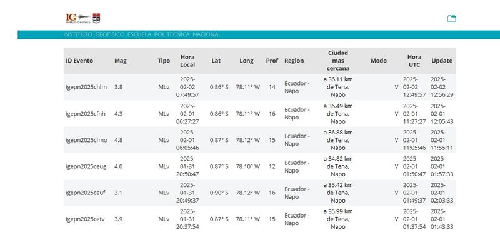
Task: Click the Hora UTC column header
Action: (x=414, y=61)
